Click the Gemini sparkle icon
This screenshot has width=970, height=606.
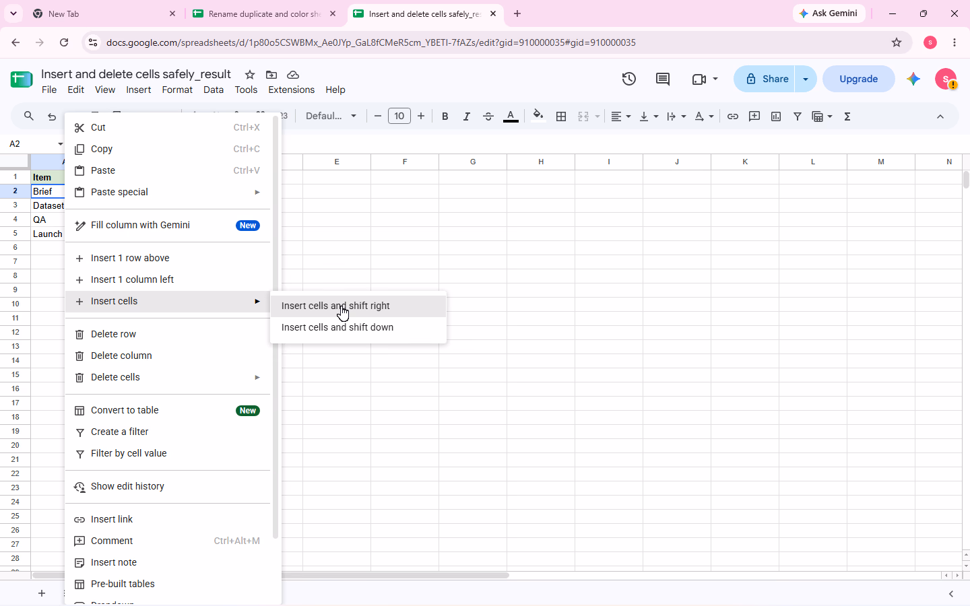[x=913, y=79]
